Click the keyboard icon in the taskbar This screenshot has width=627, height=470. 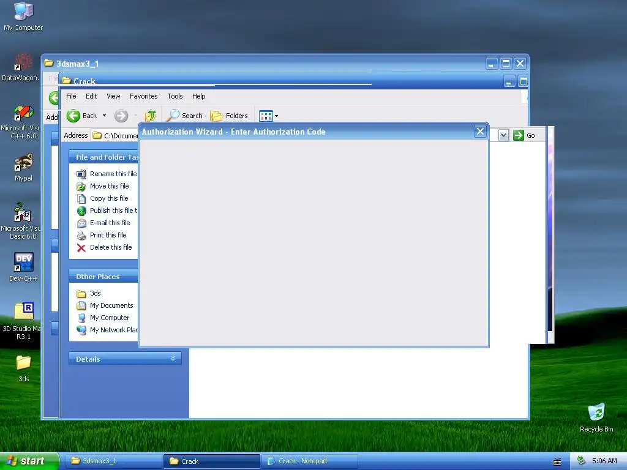[x=557, y=462]
